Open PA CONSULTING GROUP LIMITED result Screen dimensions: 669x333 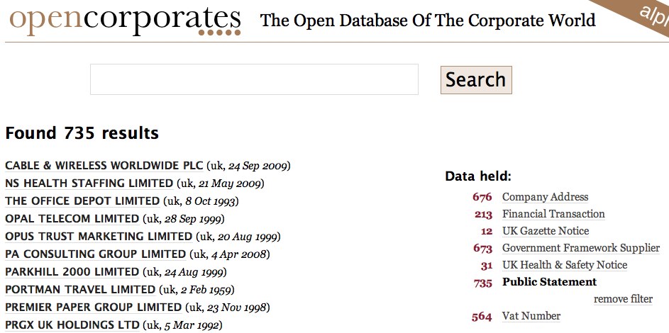click(x=95, y=254)
